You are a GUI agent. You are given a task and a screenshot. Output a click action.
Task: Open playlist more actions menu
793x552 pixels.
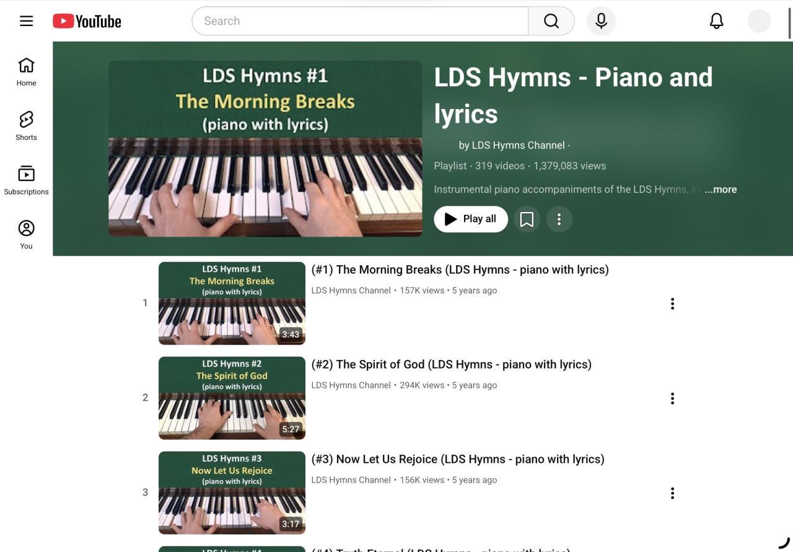[559, 219]
